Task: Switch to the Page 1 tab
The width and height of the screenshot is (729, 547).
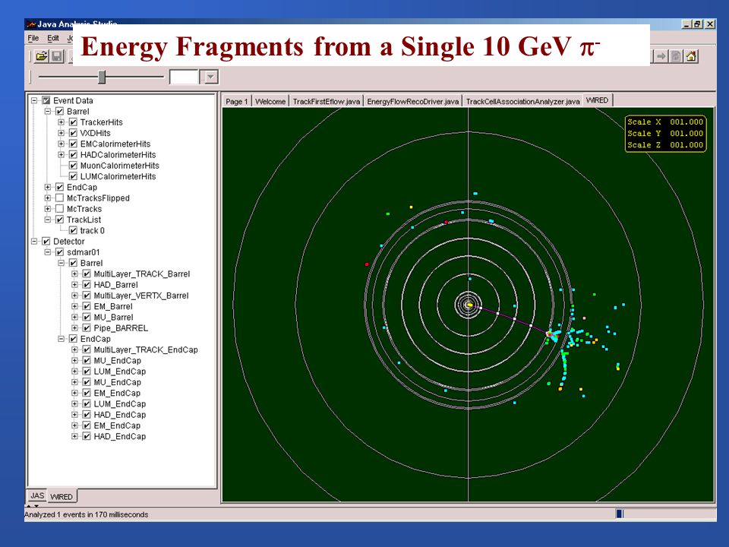Action: point(237,101)
